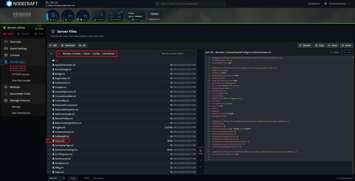
Task: Open the Network stats widget
Action: click(x=116, y=16)
